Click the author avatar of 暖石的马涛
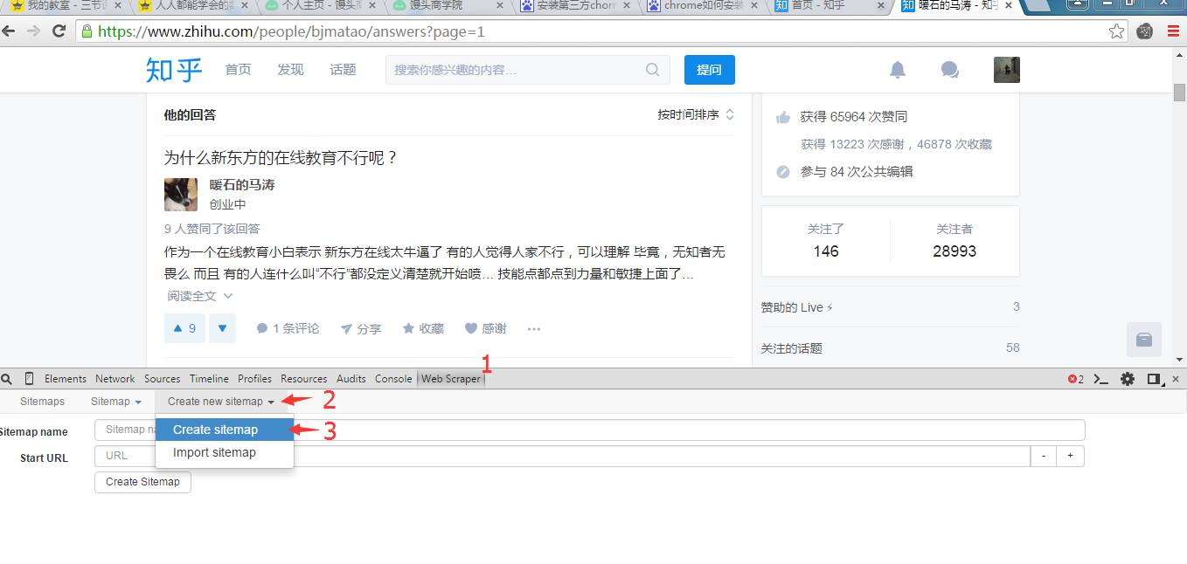Viewport: 1187px width, 564px height. [181, 195]
